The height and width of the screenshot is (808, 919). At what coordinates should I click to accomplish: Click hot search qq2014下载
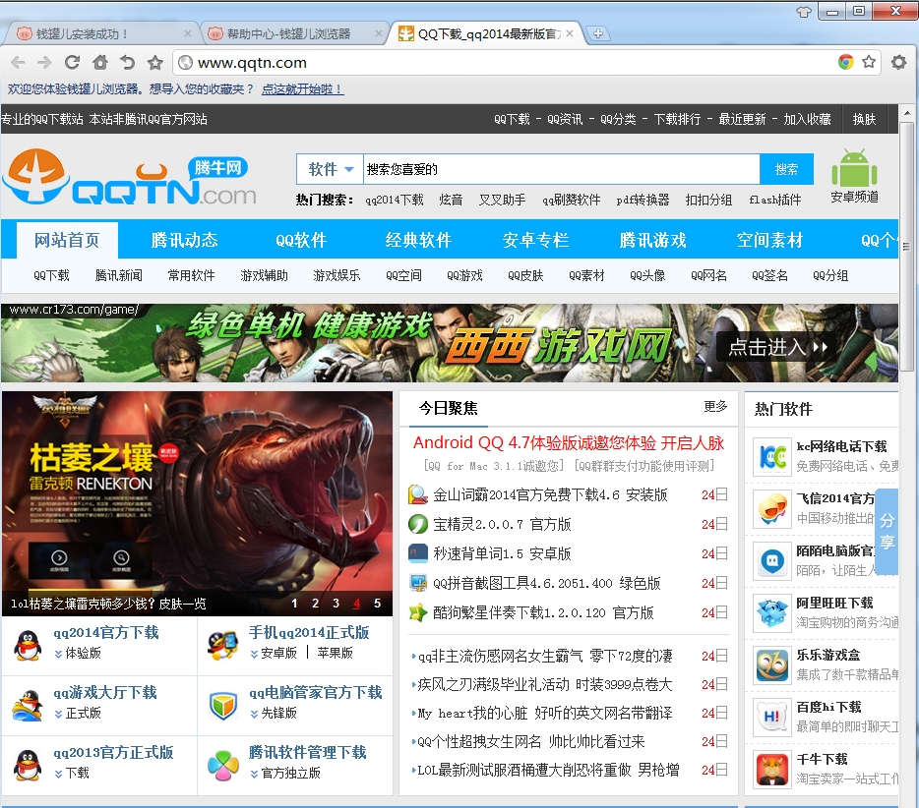click(395, 201)
